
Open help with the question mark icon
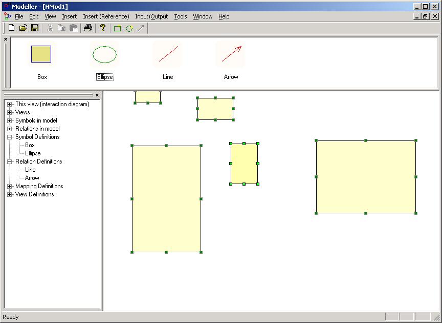(103, 28)
